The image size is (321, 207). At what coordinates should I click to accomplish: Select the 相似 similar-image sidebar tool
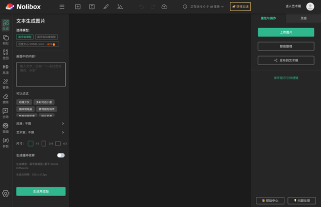click(x=6, y=40)
